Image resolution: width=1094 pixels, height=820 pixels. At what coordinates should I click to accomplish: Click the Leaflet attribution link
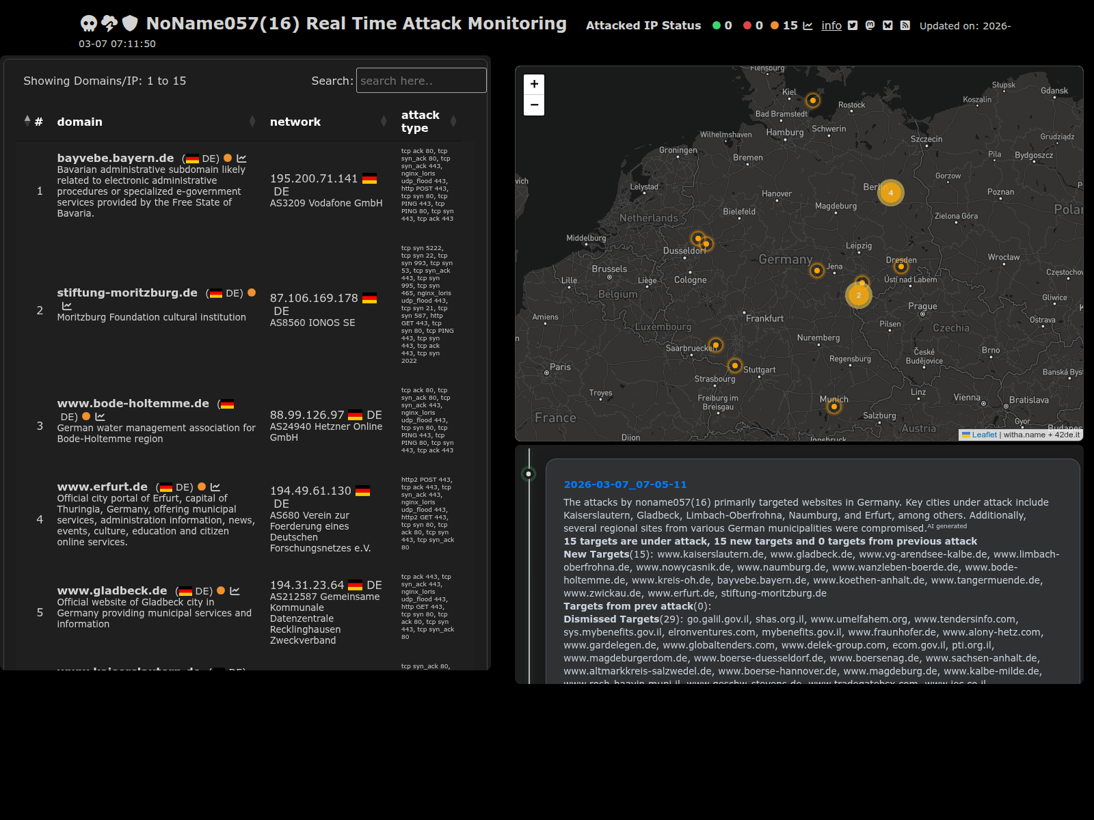(x=984, y=435)
